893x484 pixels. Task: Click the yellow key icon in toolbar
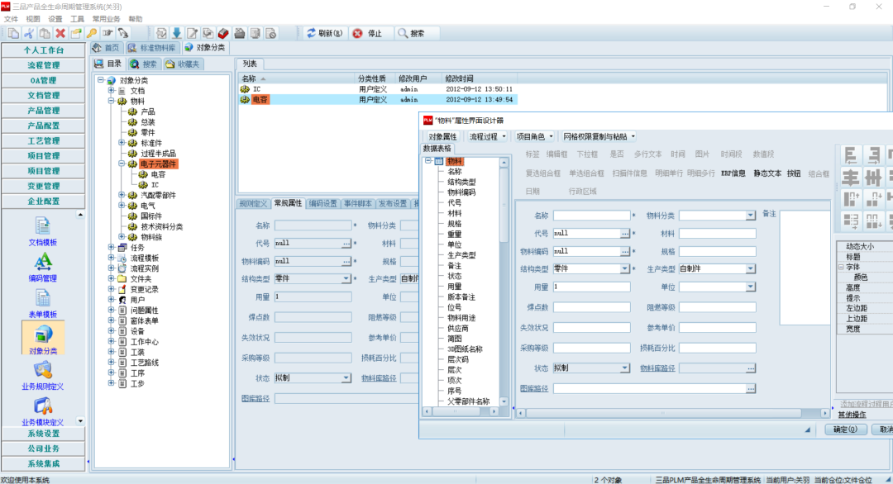[92, 33]
